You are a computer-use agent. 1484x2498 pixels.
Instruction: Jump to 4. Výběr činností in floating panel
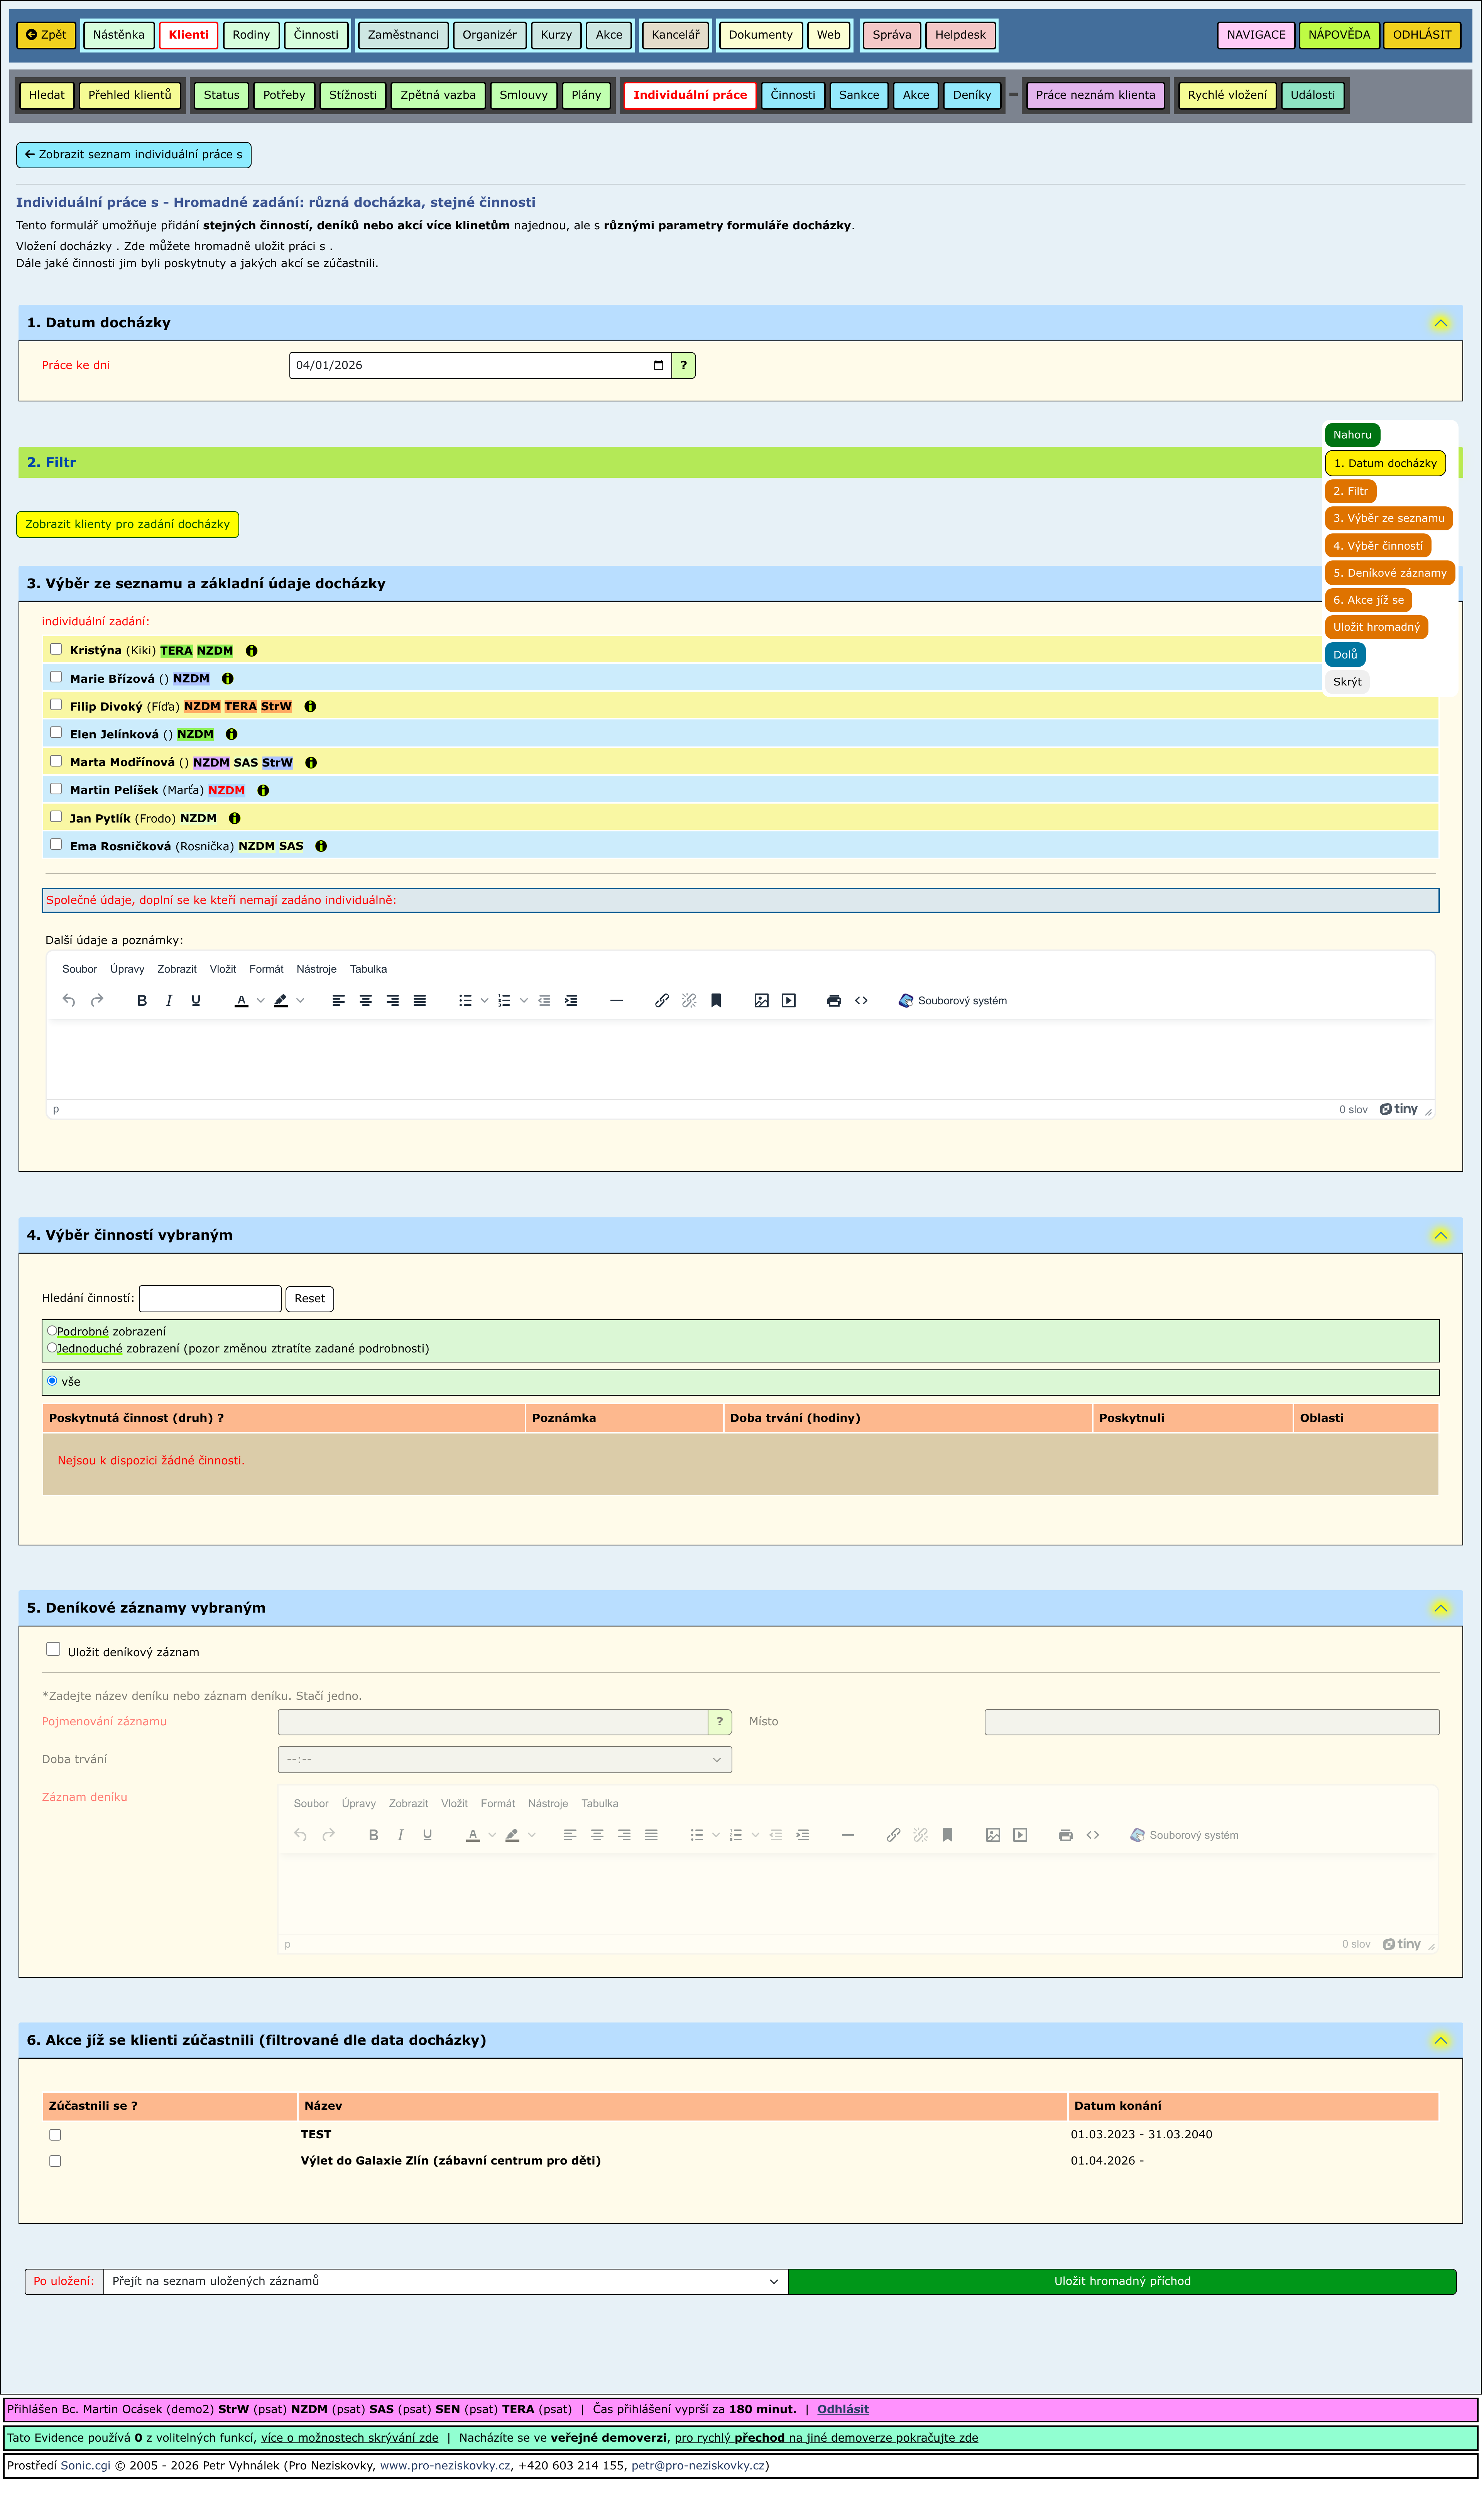point(1378,546)
